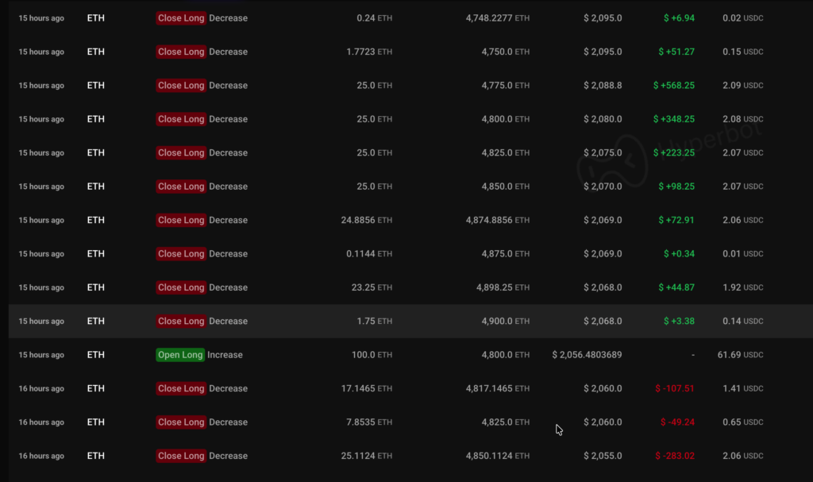Select the +568.25 profit value
This screenshot has width=813, height=482.
point(674,86)
